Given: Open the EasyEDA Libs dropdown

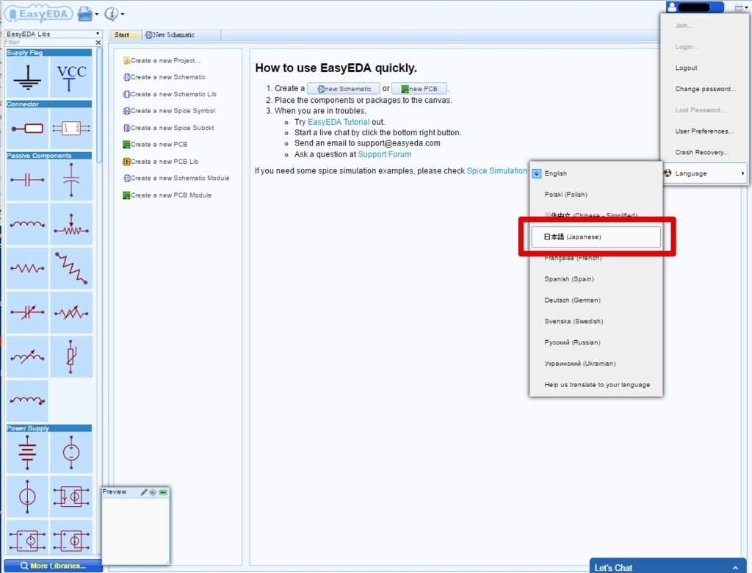Looking at the screenshot, I should coord(53,34).
